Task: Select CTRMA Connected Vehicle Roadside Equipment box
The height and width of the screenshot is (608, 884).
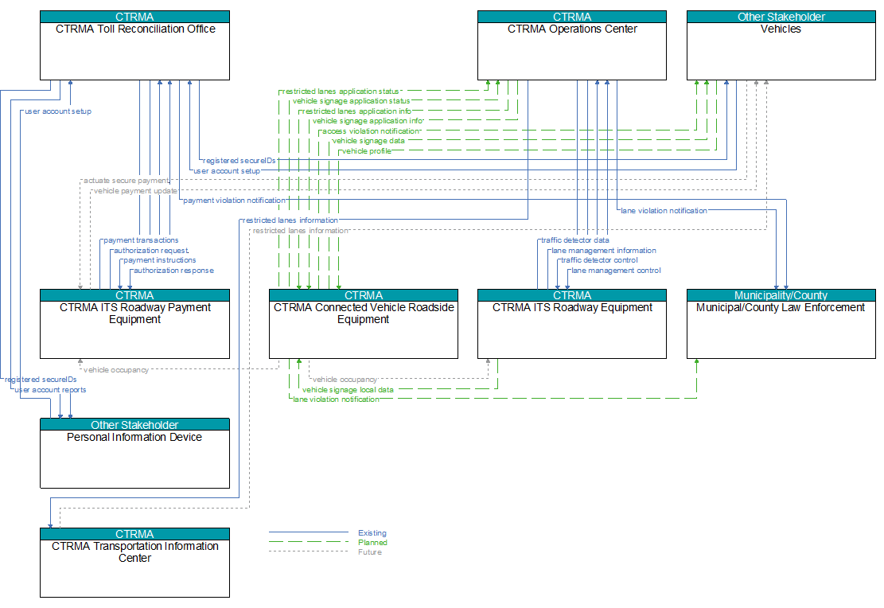Action: 364,324
